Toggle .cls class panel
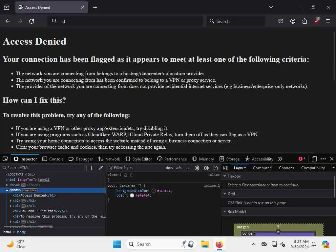Screen dimensions: 336x252 point(179,168)
